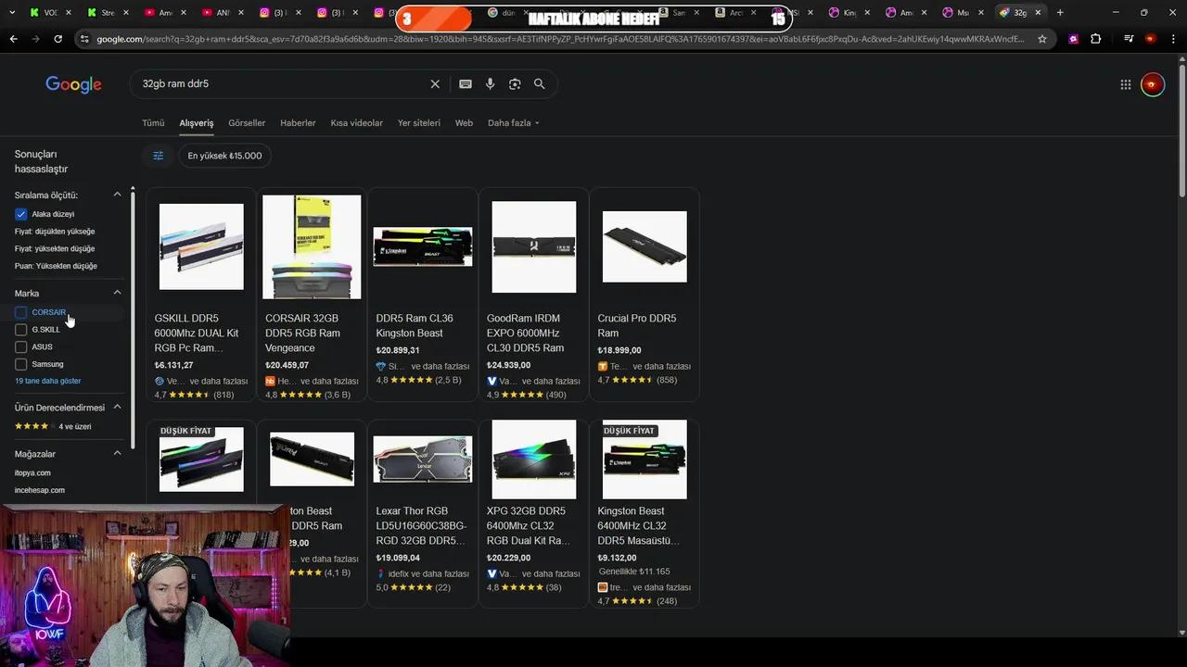Switch to the 'ANI' YouTube tab
This screenshot has height=667, width=1187.
(222, 13)
